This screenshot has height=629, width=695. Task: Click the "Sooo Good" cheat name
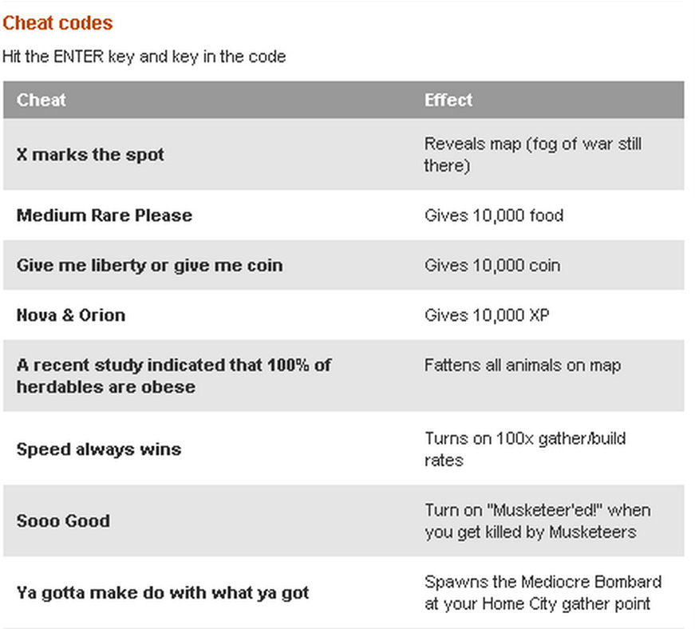(63, 520)
